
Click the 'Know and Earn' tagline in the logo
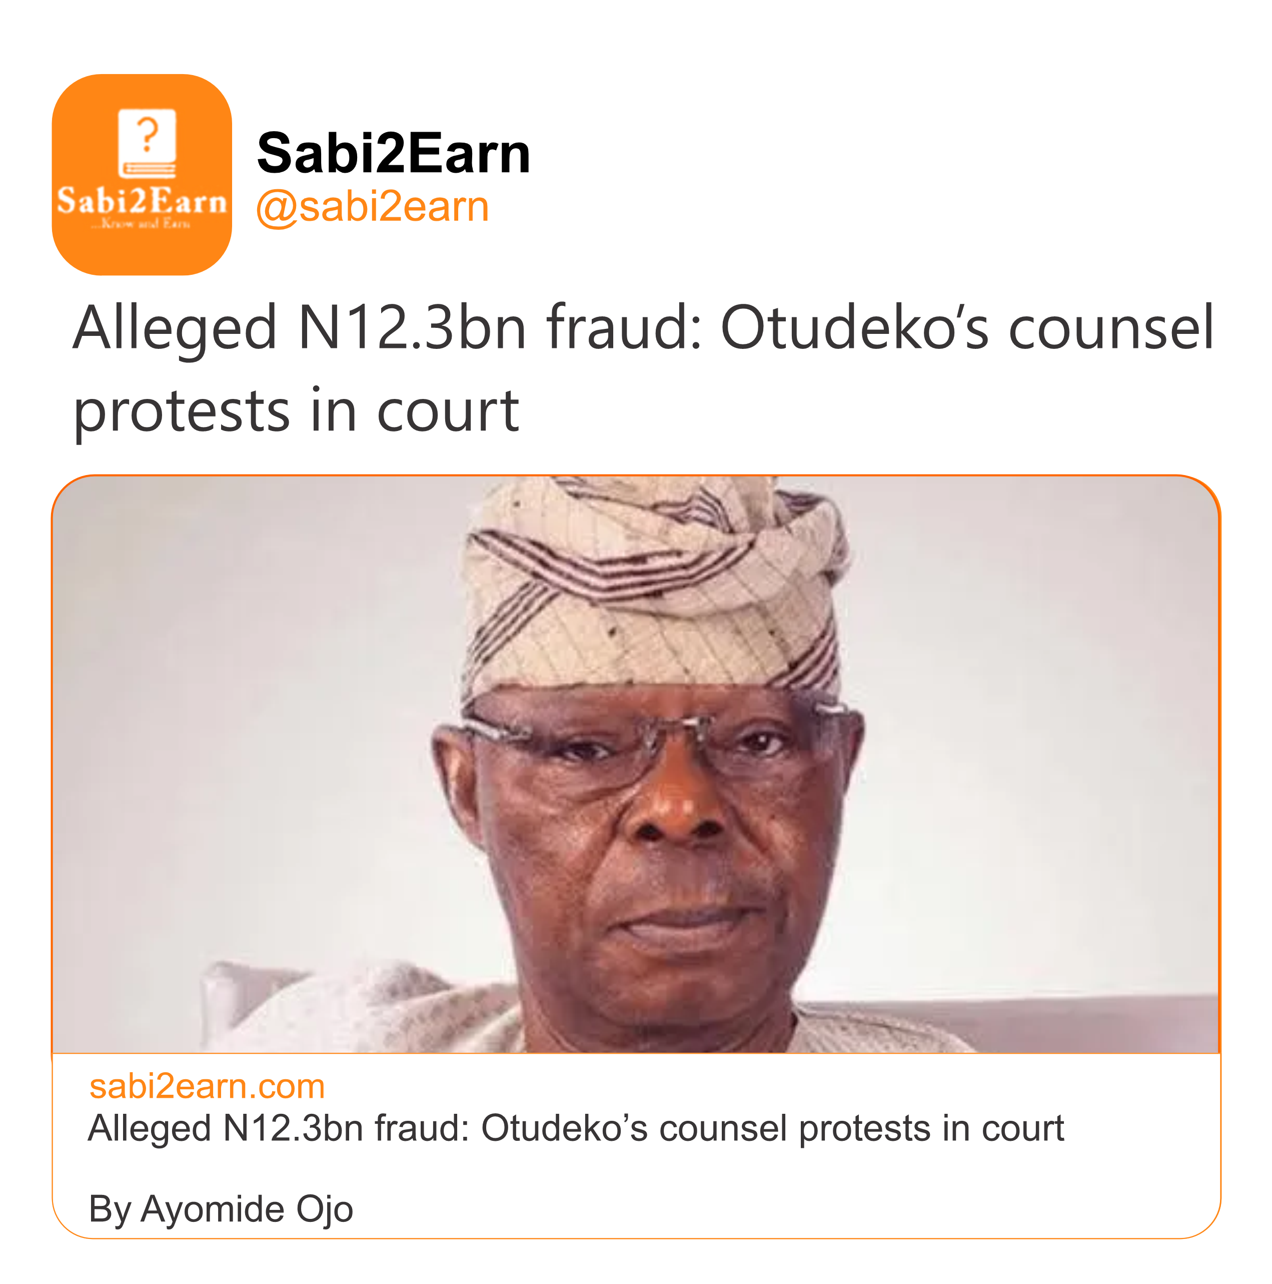142,224
